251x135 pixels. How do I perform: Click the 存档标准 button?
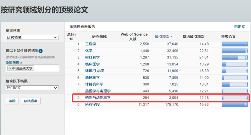coord(30,101)
